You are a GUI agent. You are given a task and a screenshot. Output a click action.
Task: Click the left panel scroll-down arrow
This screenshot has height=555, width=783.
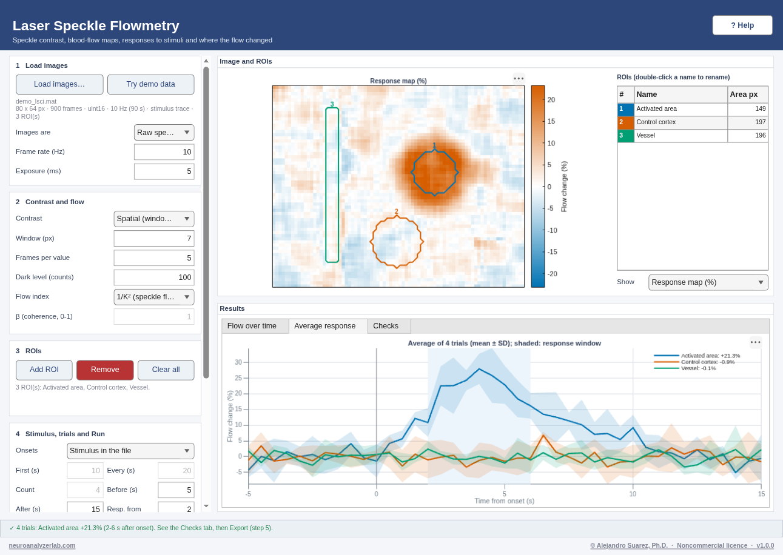pyautogui.click(x=206, y=506)
